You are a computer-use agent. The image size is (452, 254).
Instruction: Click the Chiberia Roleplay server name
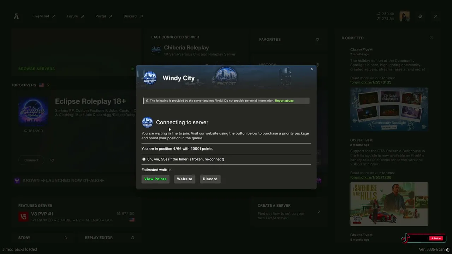(x=186, y=48)
